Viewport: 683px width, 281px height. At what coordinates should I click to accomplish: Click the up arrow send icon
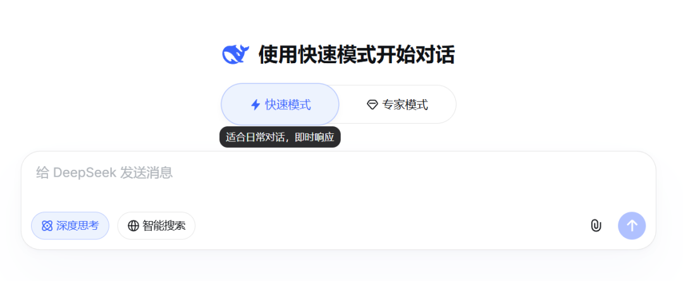tap(632, 226)
